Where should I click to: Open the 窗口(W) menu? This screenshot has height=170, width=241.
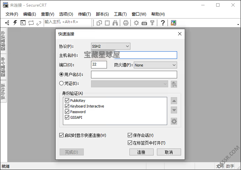pos(139,14)
